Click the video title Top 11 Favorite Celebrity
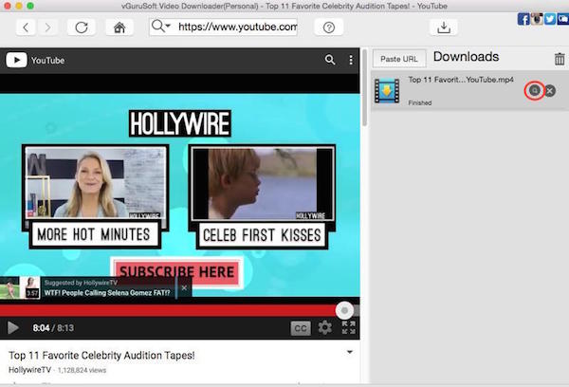The width and height of the screenshot is (569, 387). 101,355
